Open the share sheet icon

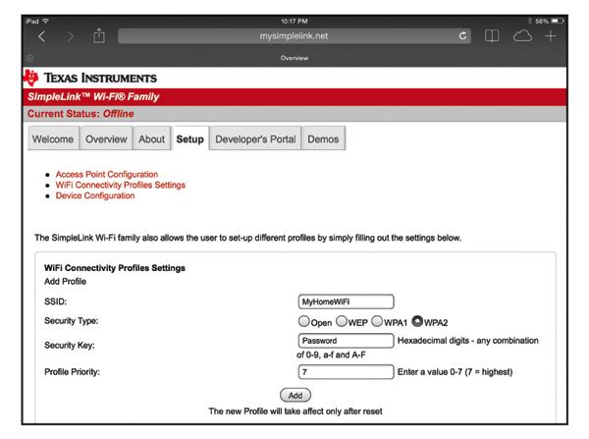99,35
